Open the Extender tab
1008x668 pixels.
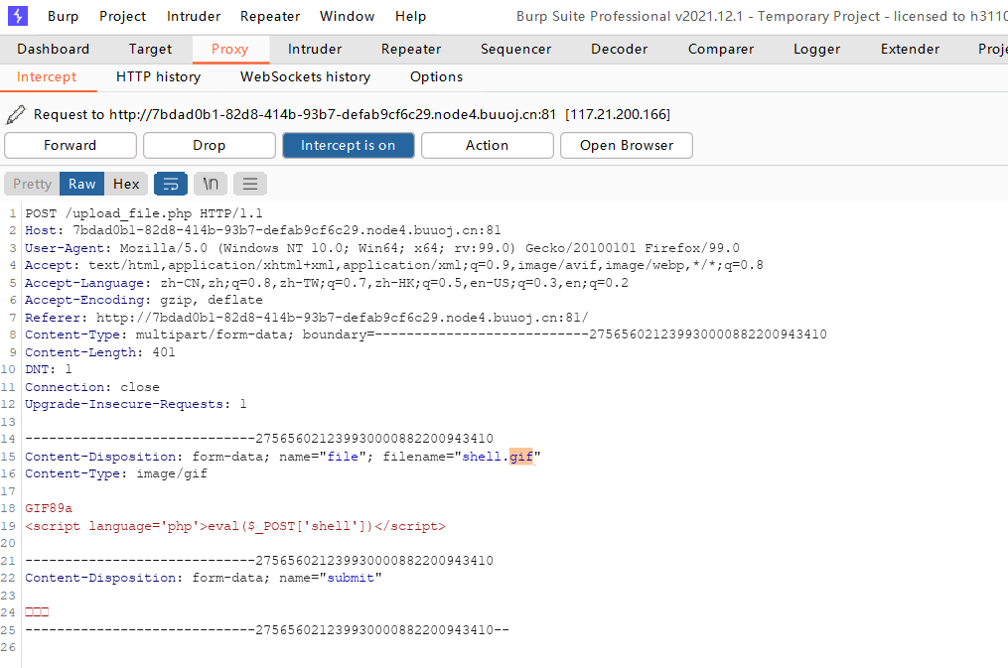(x=910, y=49)
